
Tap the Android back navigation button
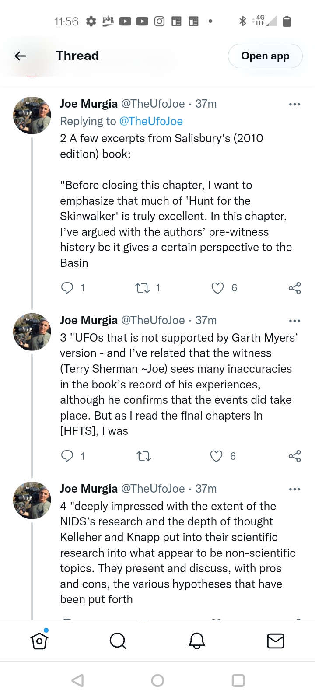pos(77,680)
